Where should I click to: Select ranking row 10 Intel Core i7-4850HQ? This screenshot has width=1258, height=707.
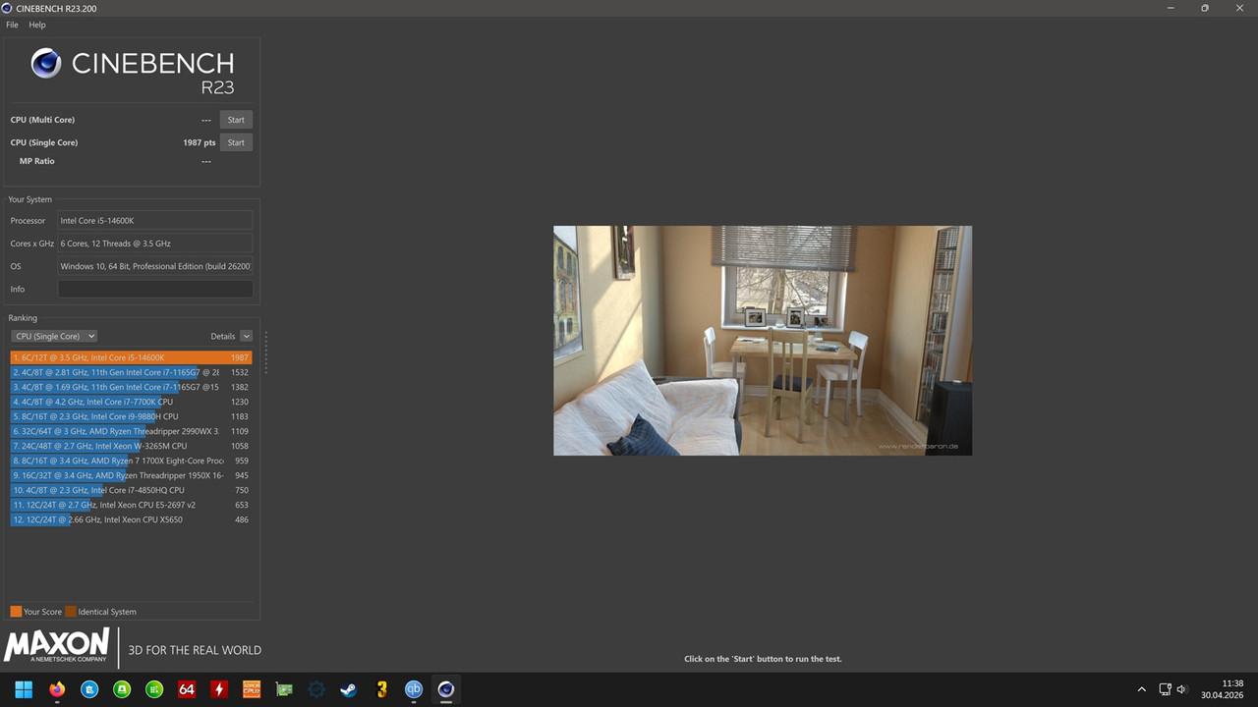(x=131, y=490)
